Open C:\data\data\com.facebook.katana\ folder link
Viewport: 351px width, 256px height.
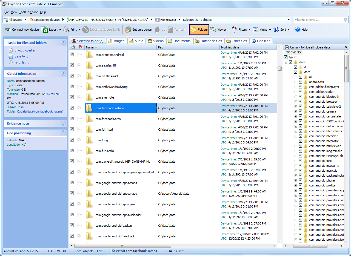40,111
